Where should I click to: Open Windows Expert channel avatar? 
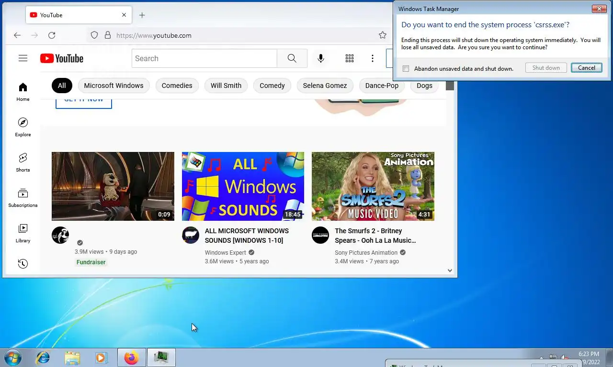[191, 235]
